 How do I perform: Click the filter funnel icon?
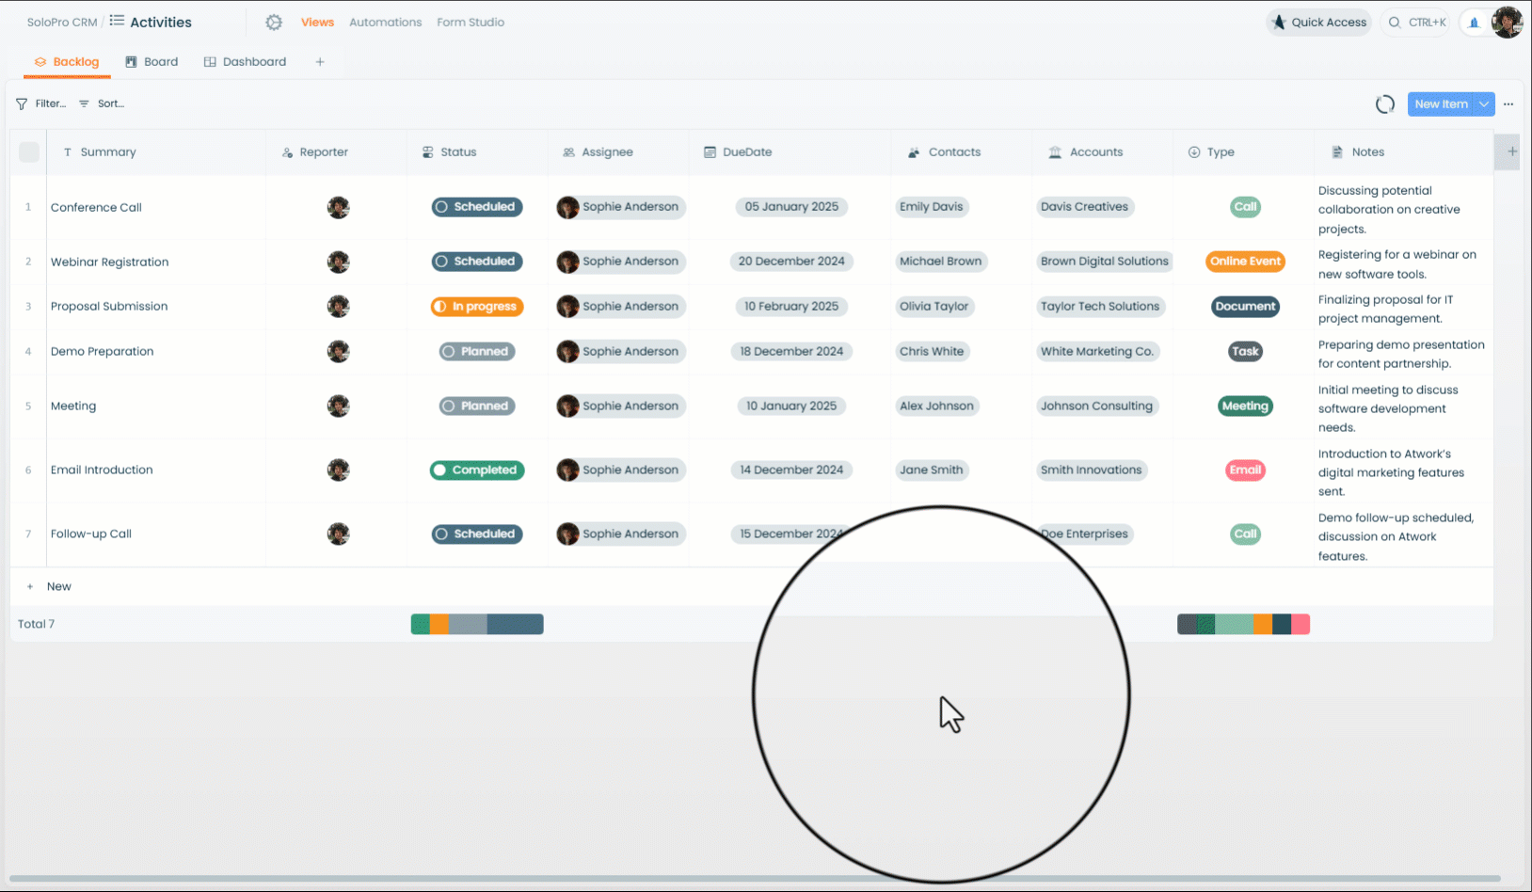point(22,104)
